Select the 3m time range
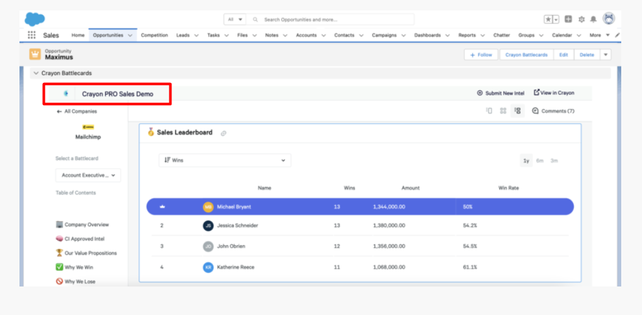Image resolution: width=642 pixels, height=315 pixels. [x=554, y=161]
